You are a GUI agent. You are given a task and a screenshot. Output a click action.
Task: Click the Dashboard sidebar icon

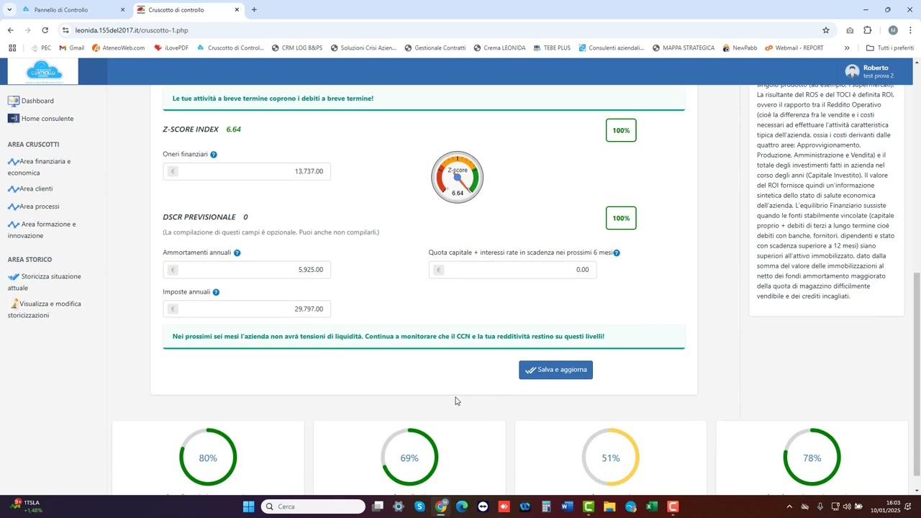coord(13,101)
